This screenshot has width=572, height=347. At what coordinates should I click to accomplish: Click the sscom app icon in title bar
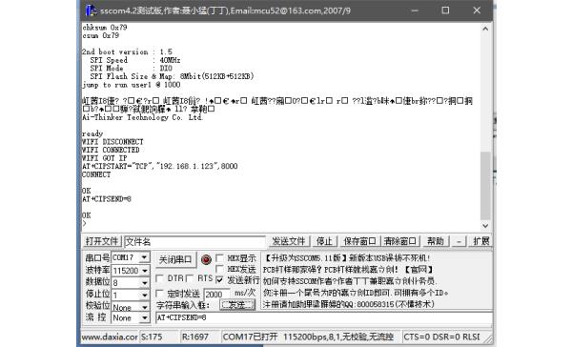(91, 10)
